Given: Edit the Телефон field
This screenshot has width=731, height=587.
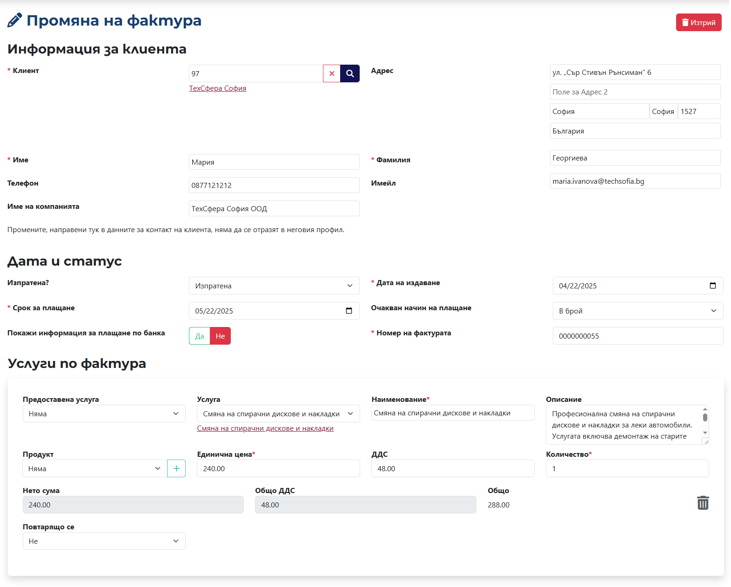Looking at the screenshot, I should (274, 185).
